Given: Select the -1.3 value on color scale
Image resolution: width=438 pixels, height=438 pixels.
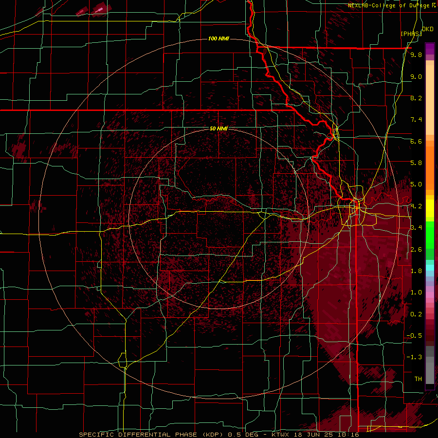Looking at the screenshot, I should [x=414, y=357].
